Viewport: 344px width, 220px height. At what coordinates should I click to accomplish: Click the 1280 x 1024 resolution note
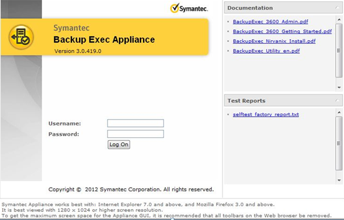[x=82, y=210]
